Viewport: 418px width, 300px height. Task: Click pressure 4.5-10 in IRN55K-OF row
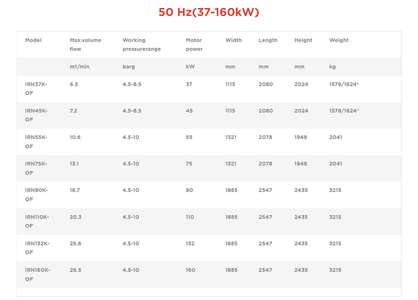pos(131,137)
